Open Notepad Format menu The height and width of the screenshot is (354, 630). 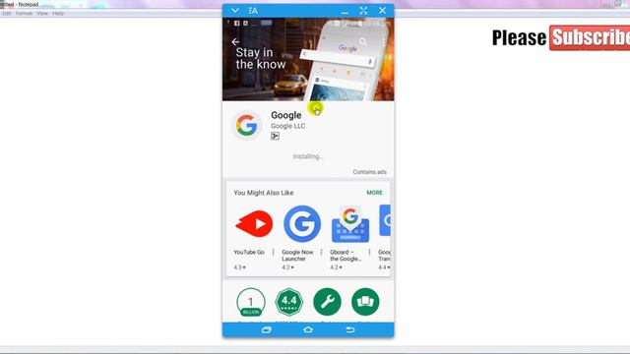pos(24,13)
